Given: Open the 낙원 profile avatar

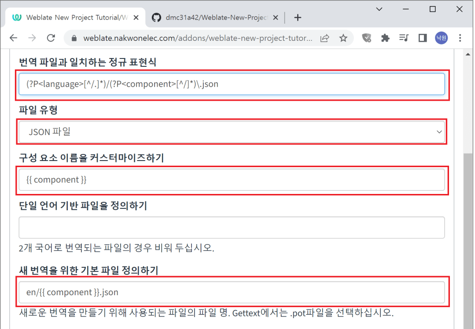Looking at the screenshot, I should coord(441,38).
